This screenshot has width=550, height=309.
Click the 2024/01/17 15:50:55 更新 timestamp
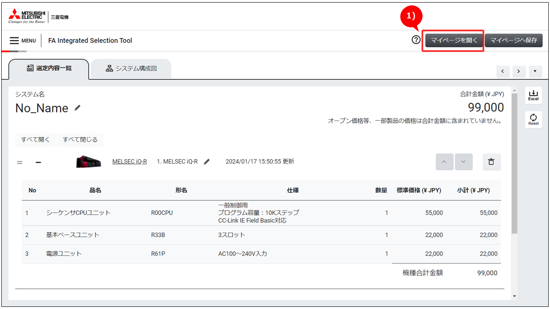pos(260,162)
